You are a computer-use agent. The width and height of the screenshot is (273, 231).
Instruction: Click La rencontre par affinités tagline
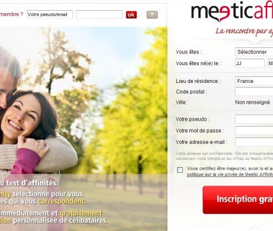[x=244, y=31]
